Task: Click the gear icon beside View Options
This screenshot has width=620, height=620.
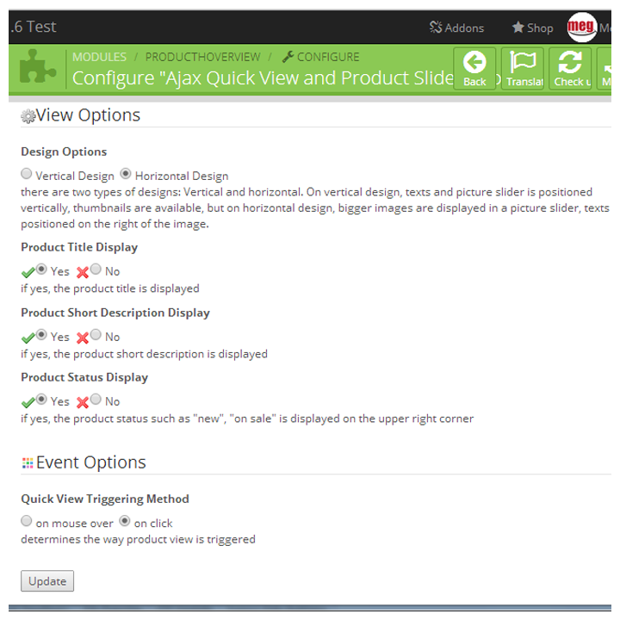Action: tap(28, 116)
